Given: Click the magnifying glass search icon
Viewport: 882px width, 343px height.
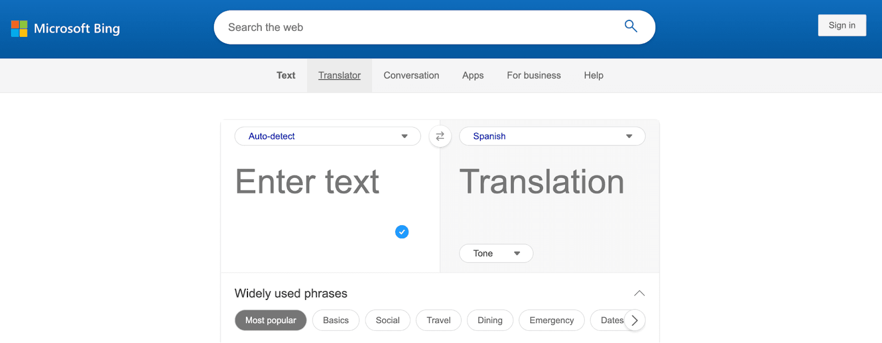Looking at the screenshot, I should tap(631, 26).
